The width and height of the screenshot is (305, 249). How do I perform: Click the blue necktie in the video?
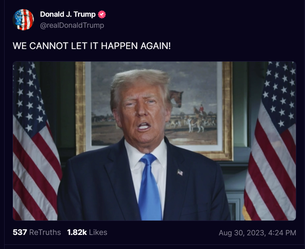tap(150, 187)
